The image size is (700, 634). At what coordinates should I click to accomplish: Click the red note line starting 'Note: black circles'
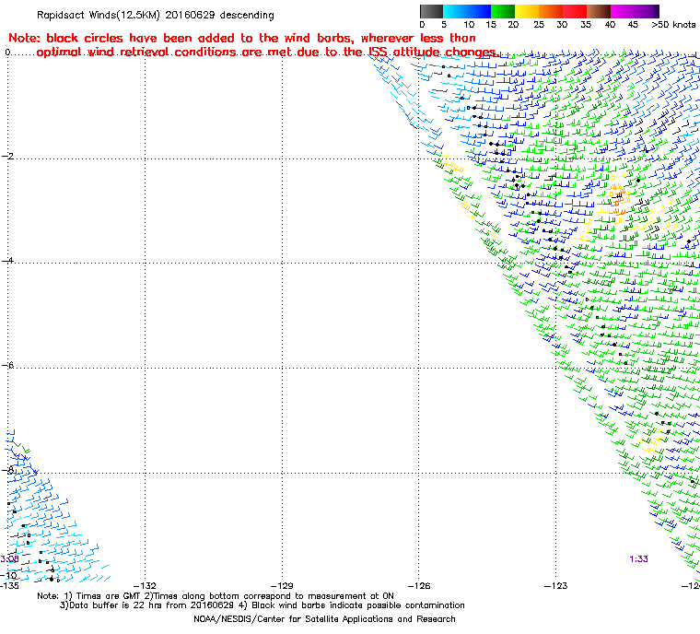tap(242, 38)
